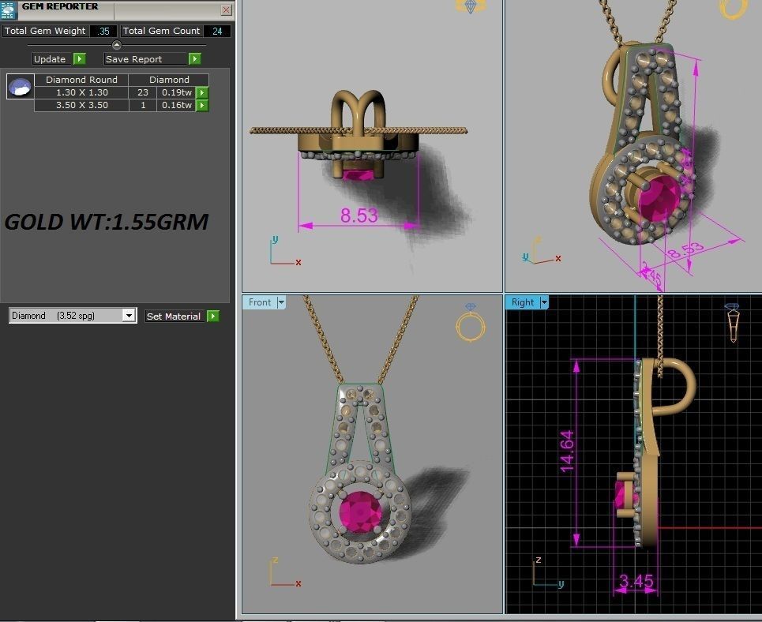
Task: Click the '0.19tw' weight cell
Action: (176, 92)
